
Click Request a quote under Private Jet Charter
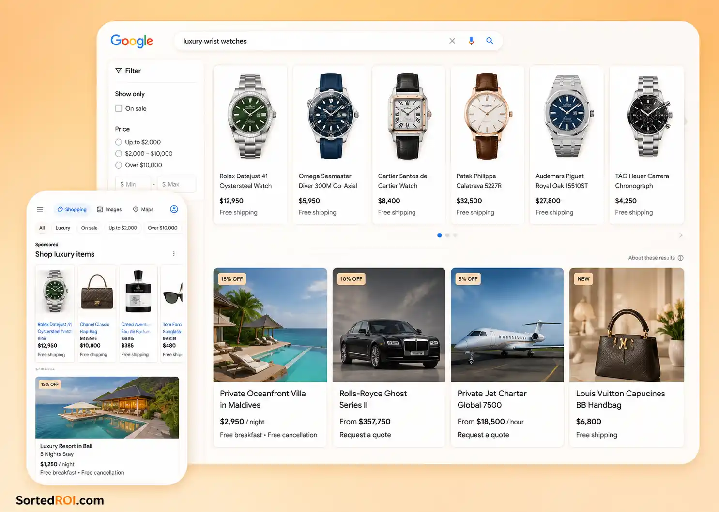483,435
